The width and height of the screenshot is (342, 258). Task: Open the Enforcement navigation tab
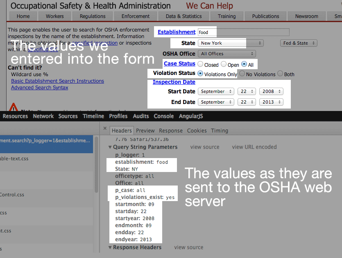(x=136, y=16)
